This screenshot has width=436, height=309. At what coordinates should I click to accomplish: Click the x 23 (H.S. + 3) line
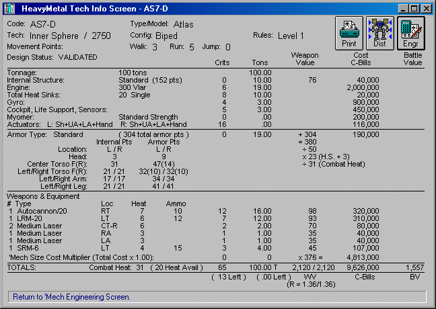coord(326,157)
